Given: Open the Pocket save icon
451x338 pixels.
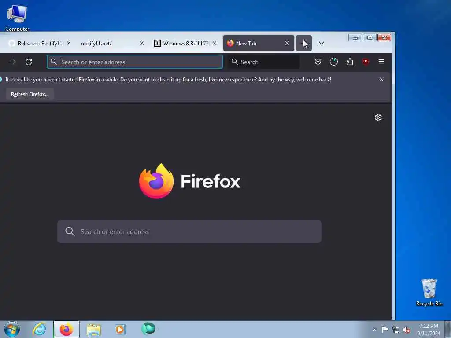Looking at the screenshot, I should (x=318, y=62).
